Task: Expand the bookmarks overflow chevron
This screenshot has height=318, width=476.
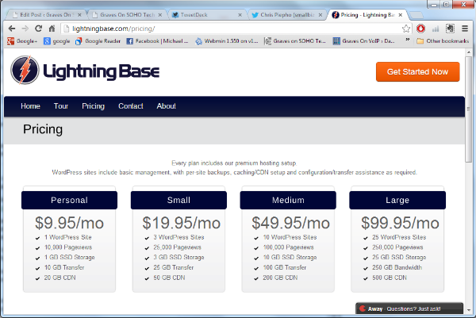Action: (x=408, y=40)
